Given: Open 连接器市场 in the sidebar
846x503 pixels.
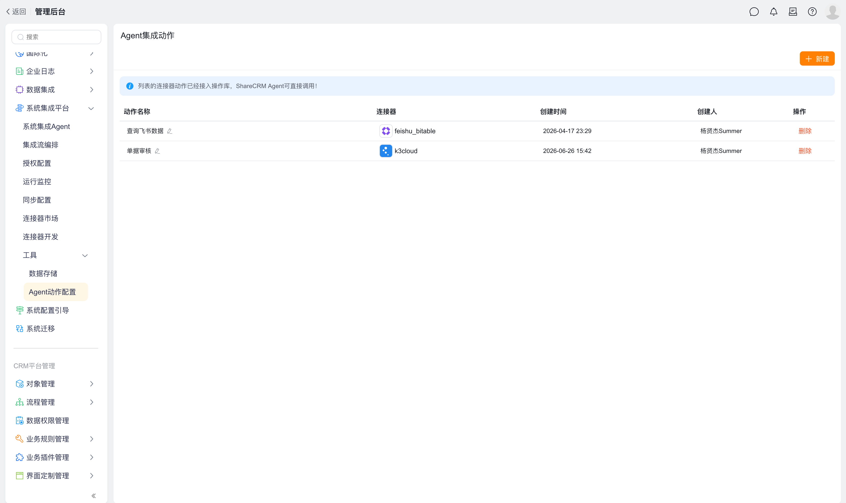Looking at the screenshot, I should click(x=41, y=219).
